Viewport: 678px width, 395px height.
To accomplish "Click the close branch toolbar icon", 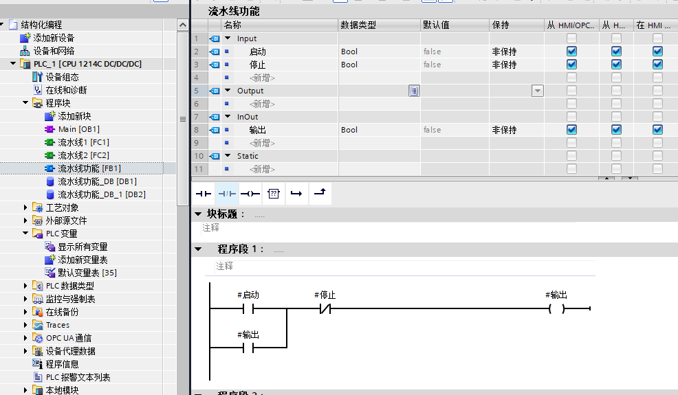I will coord(320,194).
